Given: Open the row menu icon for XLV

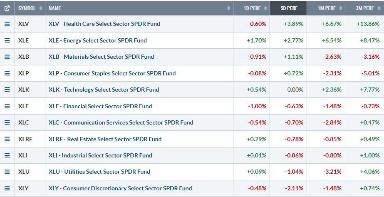Looking at the screenshot, I should point(7,24).
